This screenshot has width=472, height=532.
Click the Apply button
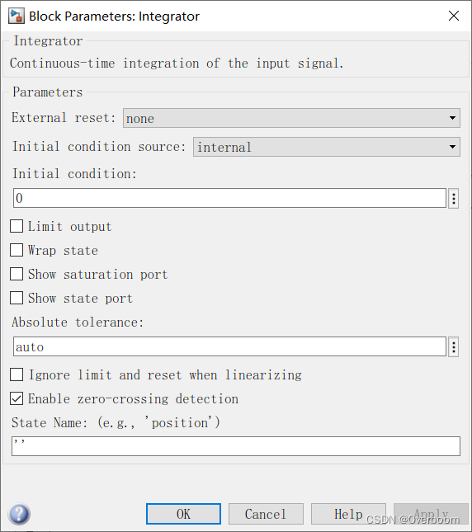[431, 514]
